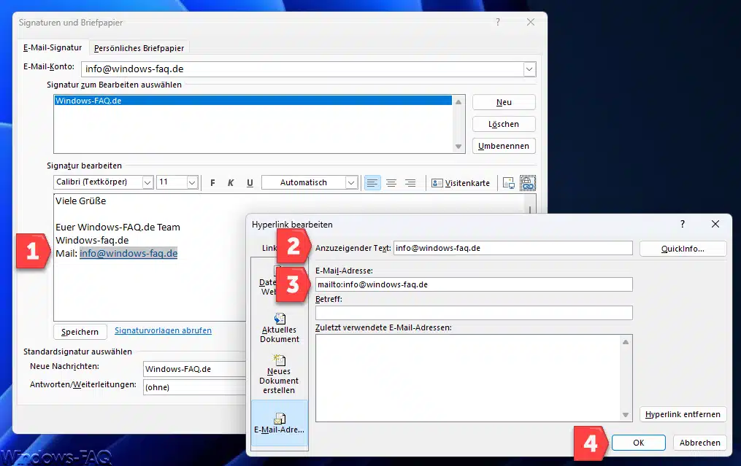Click the Umbenennen button
Image resolution: width=741 pixels, height=466 pixels.
pyautogui.click(x=504, y=146)
